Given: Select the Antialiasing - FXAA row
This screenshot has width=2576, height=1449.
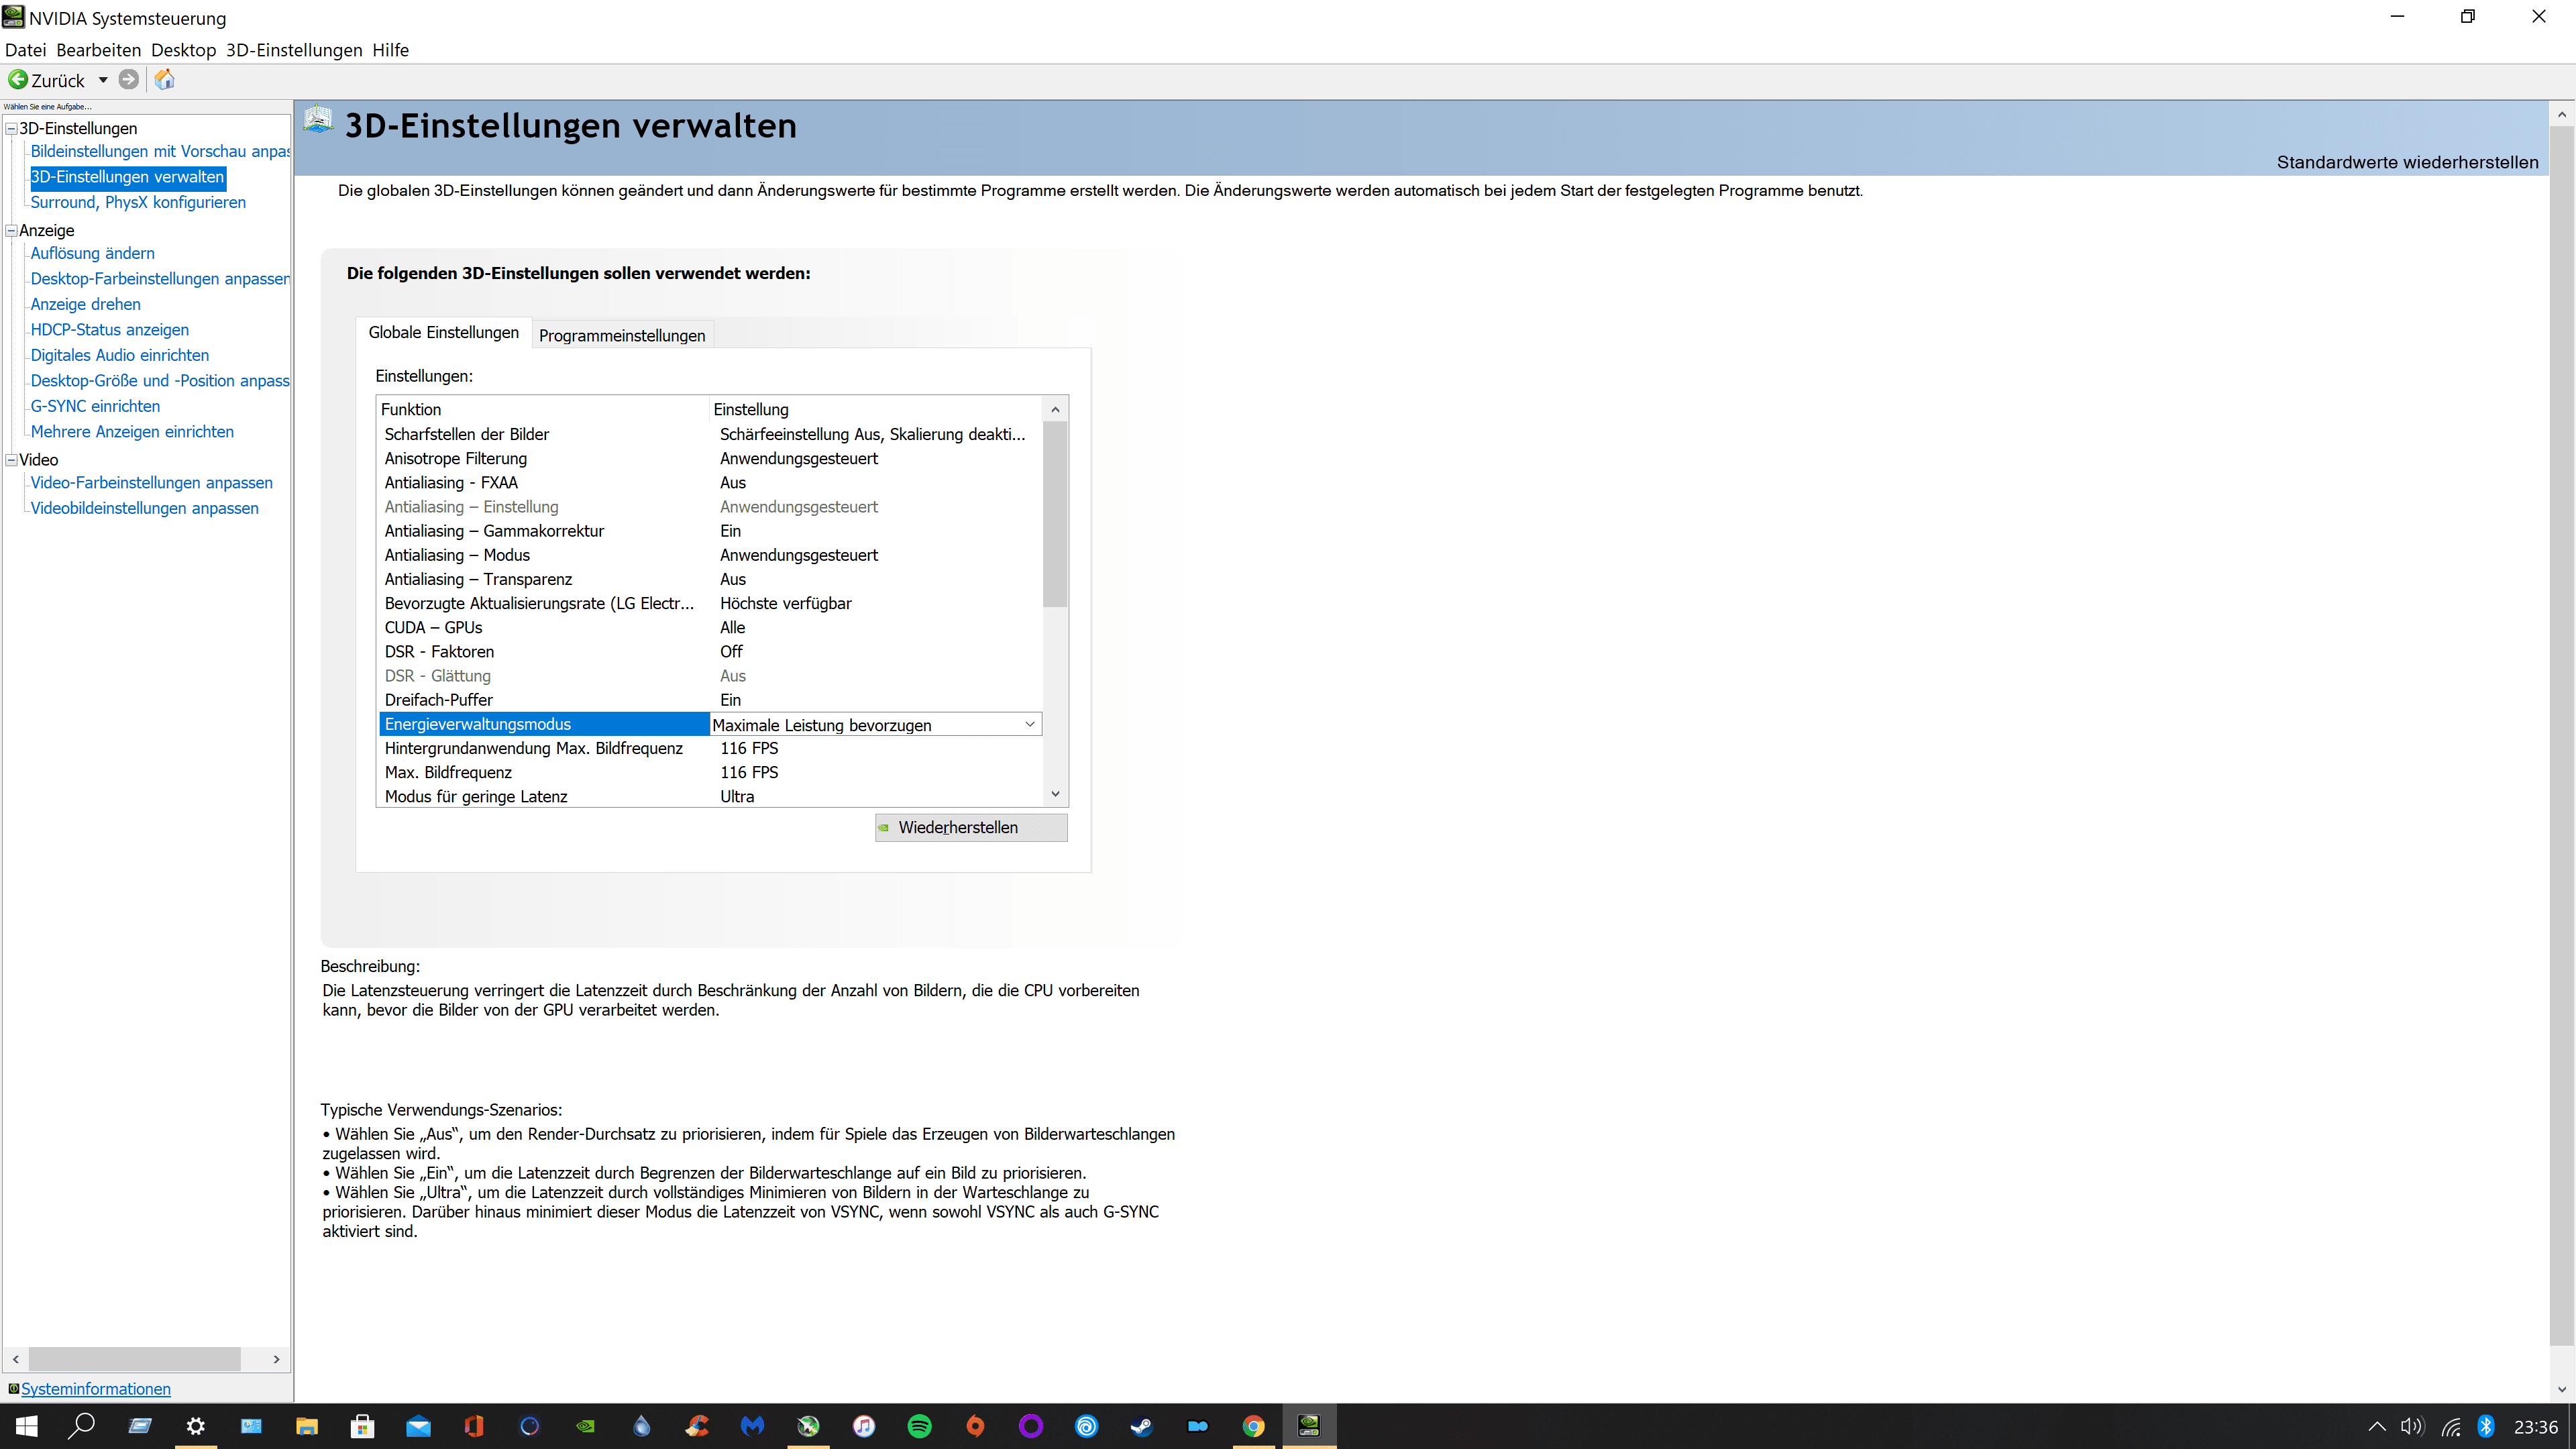Looking at the screenshot, I should tap(710, 482).
